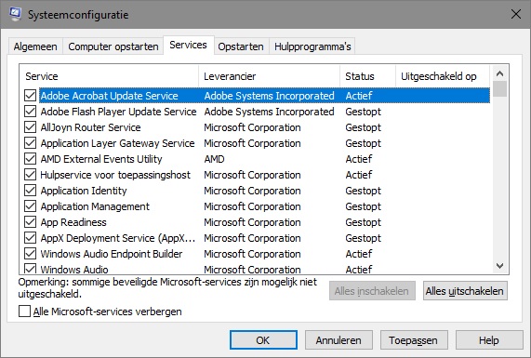Select Application Layer Gateway Service name
Image resolution: width=531 pixels, height=358 pixels.
point(117,143)
